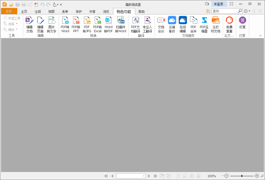Open the 编辑文档 edit document tool
265x180 pixels.
(29, 25)
